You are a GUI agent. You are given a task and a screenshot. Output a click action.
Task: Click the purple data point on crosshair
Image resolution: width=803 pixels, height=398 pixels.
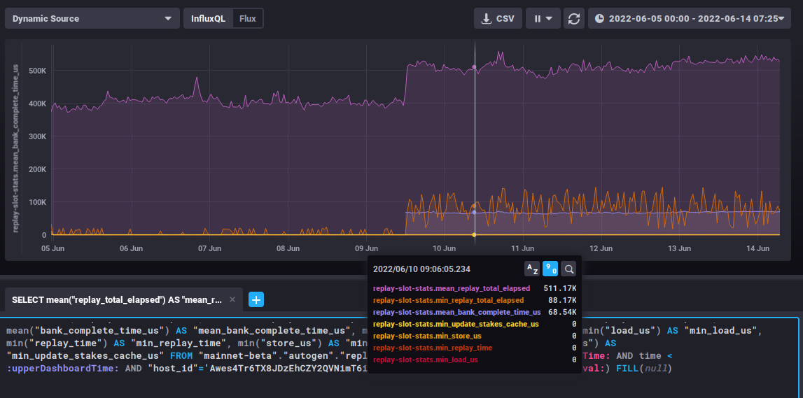[x=474, y=67]
